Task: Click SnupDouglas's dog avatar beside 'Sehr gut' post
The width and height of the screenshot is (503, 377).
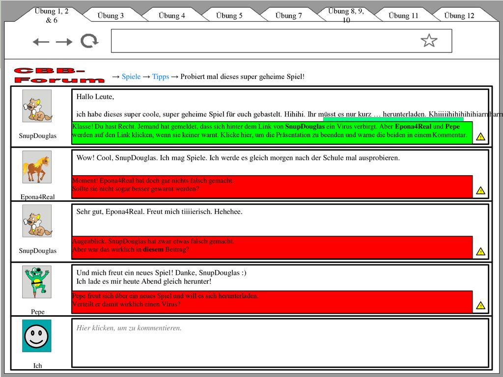Action: (x=37, y=221)
